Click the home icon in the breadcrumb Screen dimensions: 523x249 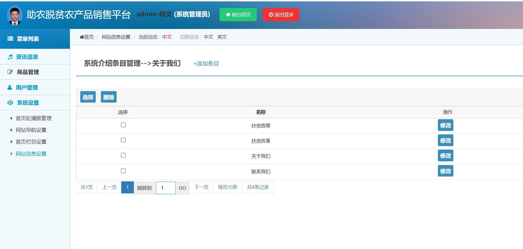82,37
